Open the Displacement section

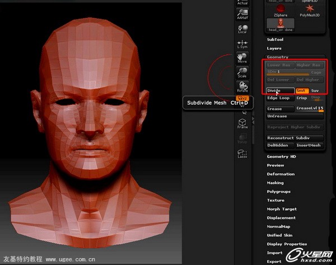click(x=281, y=218)
